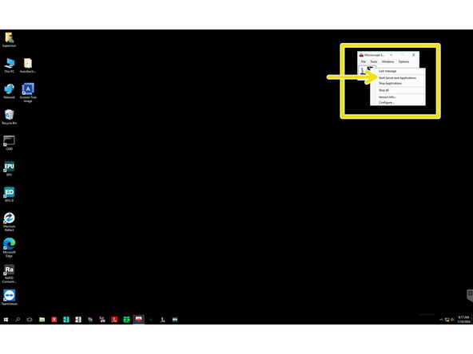Viewport: 473px width, 354px height.
Task: Open Cortana circle on taskbar
Action: [x=30, y=320]
